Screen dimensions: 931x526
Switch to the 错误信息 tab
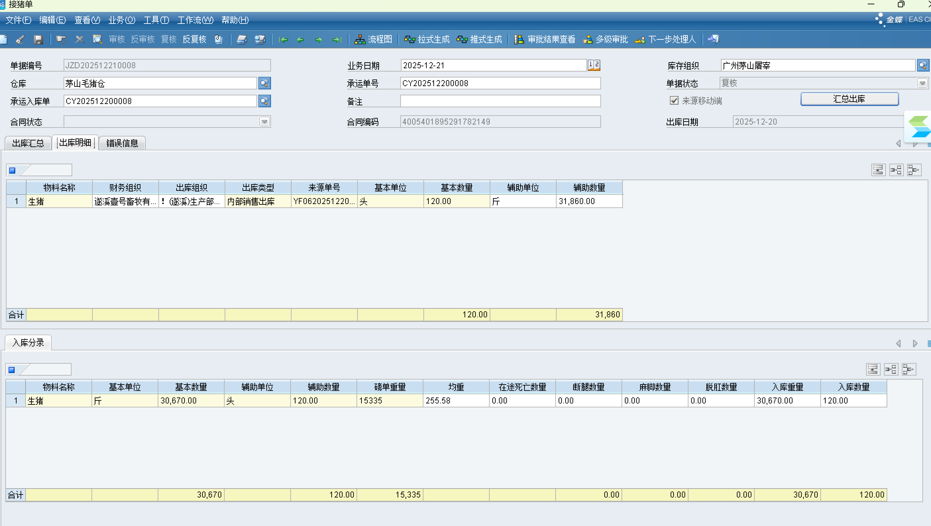click(122, 143)
